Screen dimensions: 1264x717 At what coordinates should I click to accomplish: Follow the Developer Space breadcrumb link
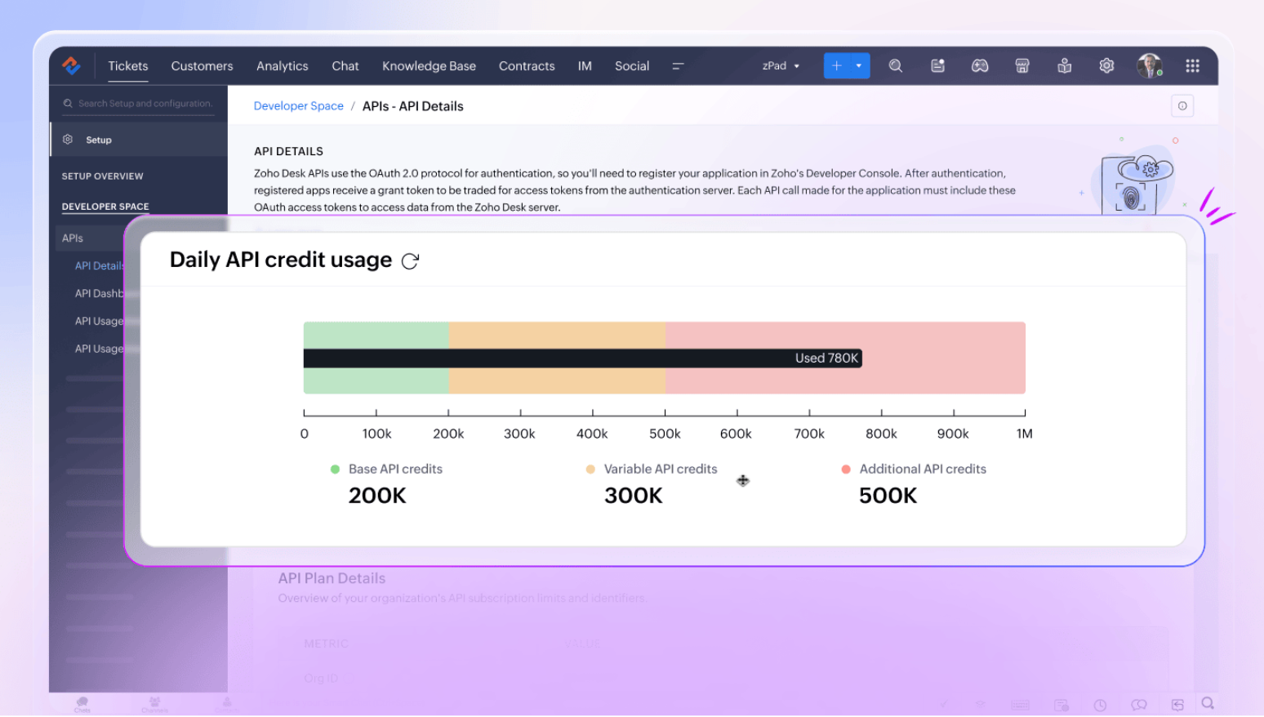click(x=299, y=106)
